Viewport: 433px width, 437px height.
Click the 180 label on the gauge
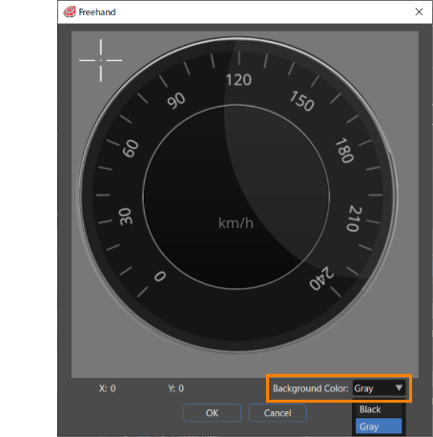coord(344,151)
